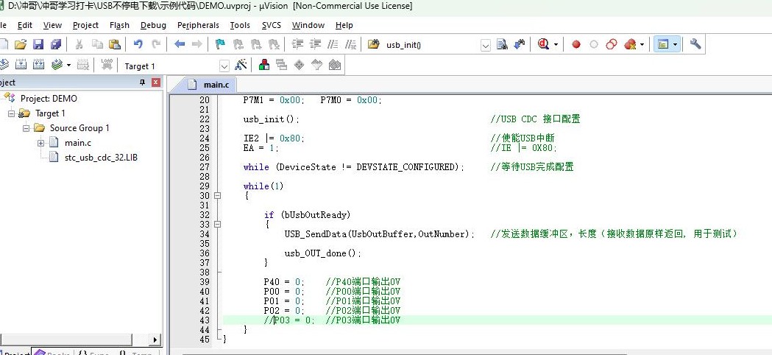The width and height of the screenshot is (772, 355).
Task: Insert or remove a bookmark
Action: coord(221,44)
